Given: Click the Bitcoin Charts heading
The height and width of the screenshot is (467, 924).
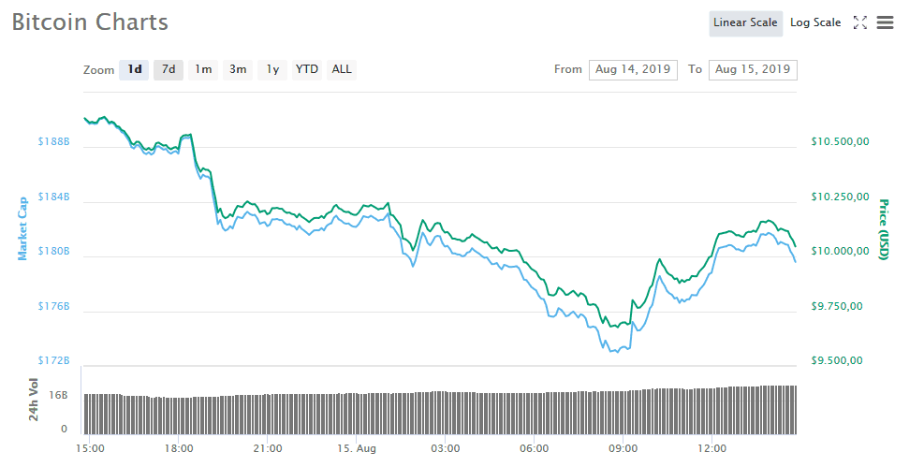Looking at the screenshot, I should 90,22.
